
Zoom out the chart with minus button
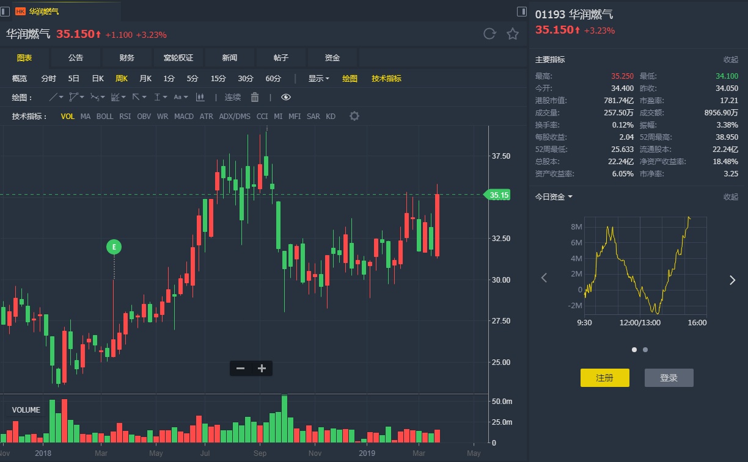pos(241,369)
